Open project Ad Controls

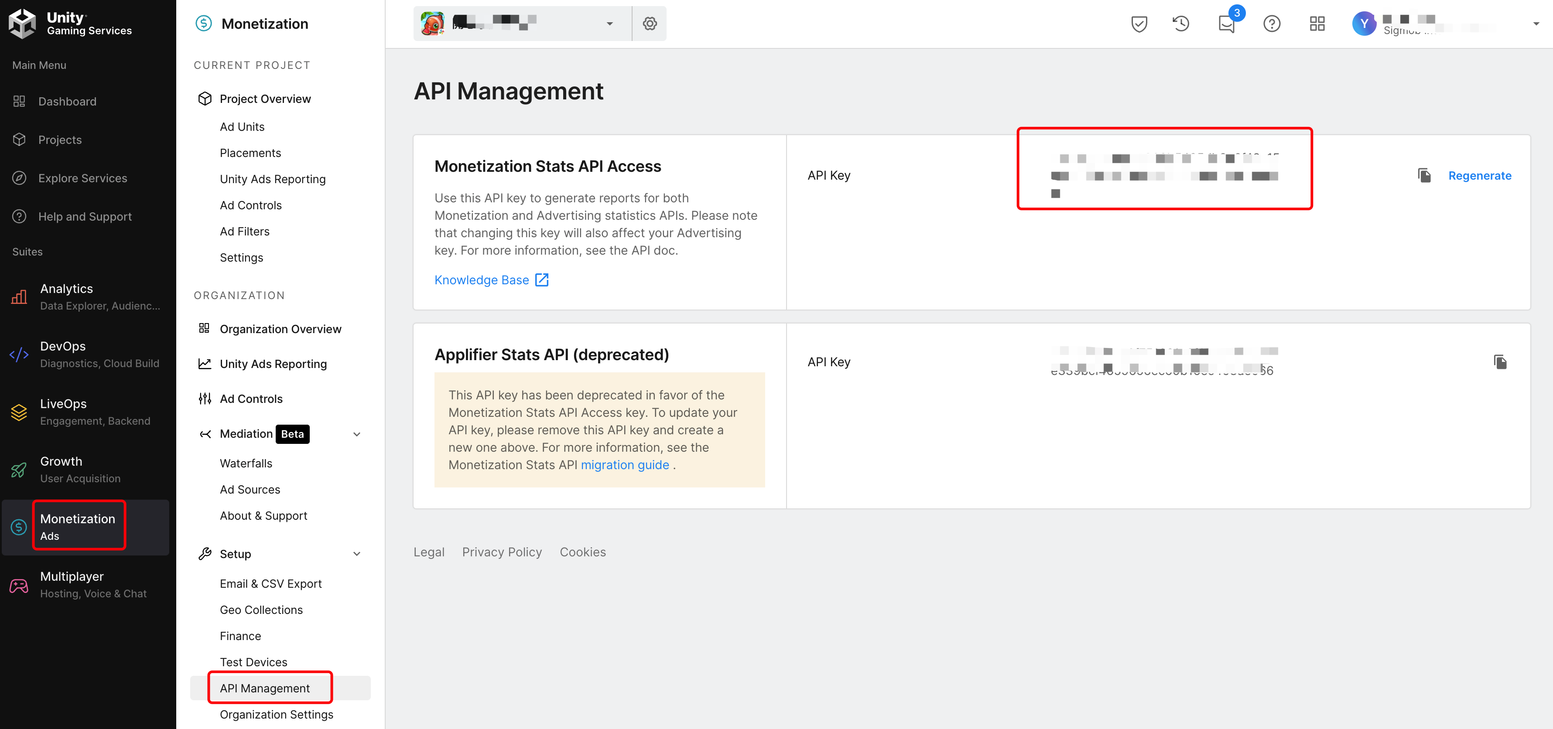point(251,205)
